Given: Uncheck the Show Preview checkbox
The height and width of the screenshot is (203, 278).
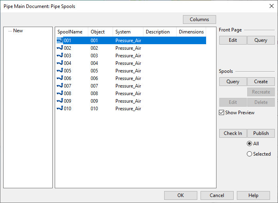Looking at the screenshot, I should [x=222, y=113].
